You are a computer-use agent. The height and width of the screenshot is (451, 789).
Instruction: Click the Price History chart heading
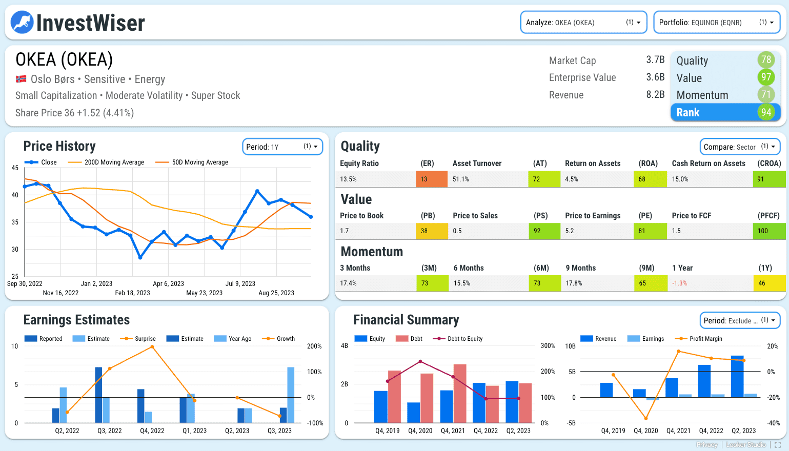pyautogui.click(x=59, y=147)
